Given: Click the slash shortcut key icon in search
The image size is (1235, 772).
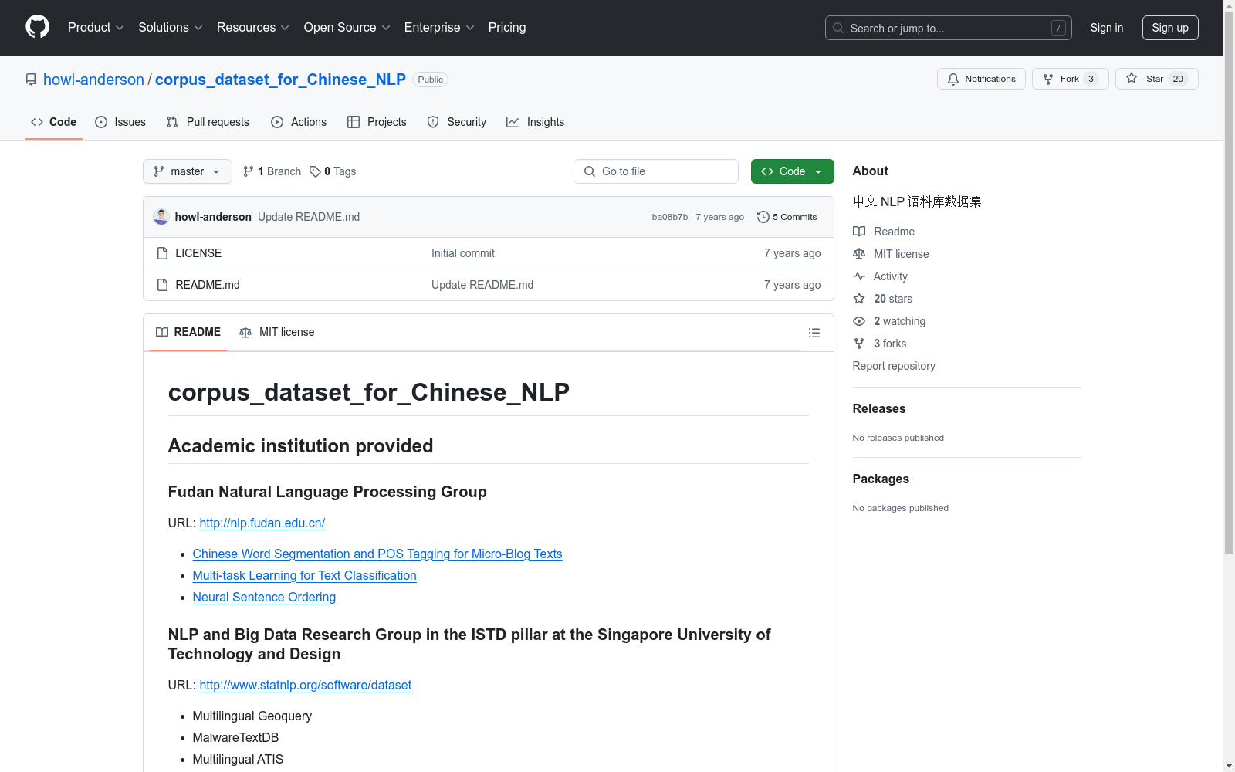Looking at the screenshot, I should 1058,28.
